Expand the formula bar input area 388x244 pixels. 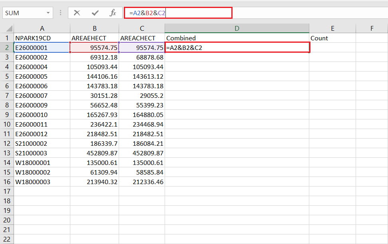384,12
